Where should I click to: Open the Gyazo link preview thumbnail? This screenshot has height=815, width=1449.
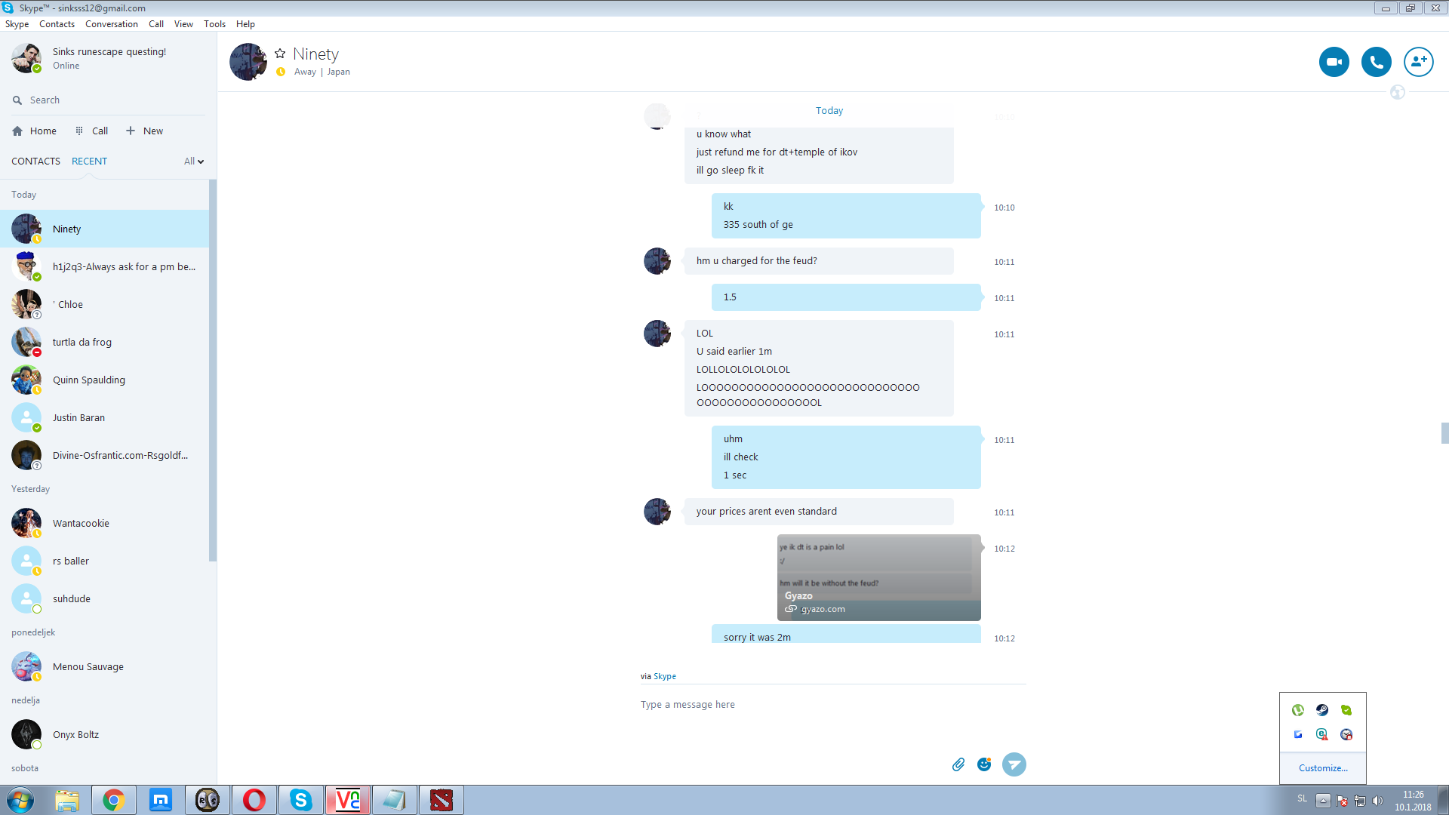click(878, 577)
